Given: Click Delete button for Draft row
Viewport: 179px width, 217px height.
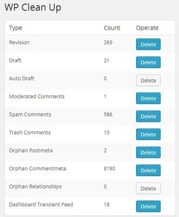Looking at the screenshot, I should (148, 62).
